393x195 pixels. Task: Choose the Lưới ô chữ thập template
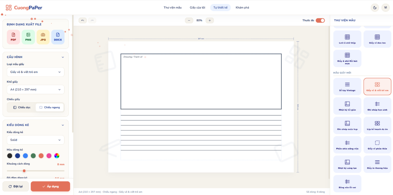(347, 39)
